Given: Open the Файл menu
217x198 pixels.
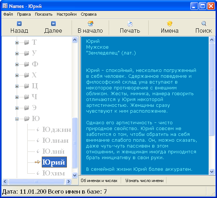Looking at the screenshot, I should pyautogui.click(x=8, y=14).
